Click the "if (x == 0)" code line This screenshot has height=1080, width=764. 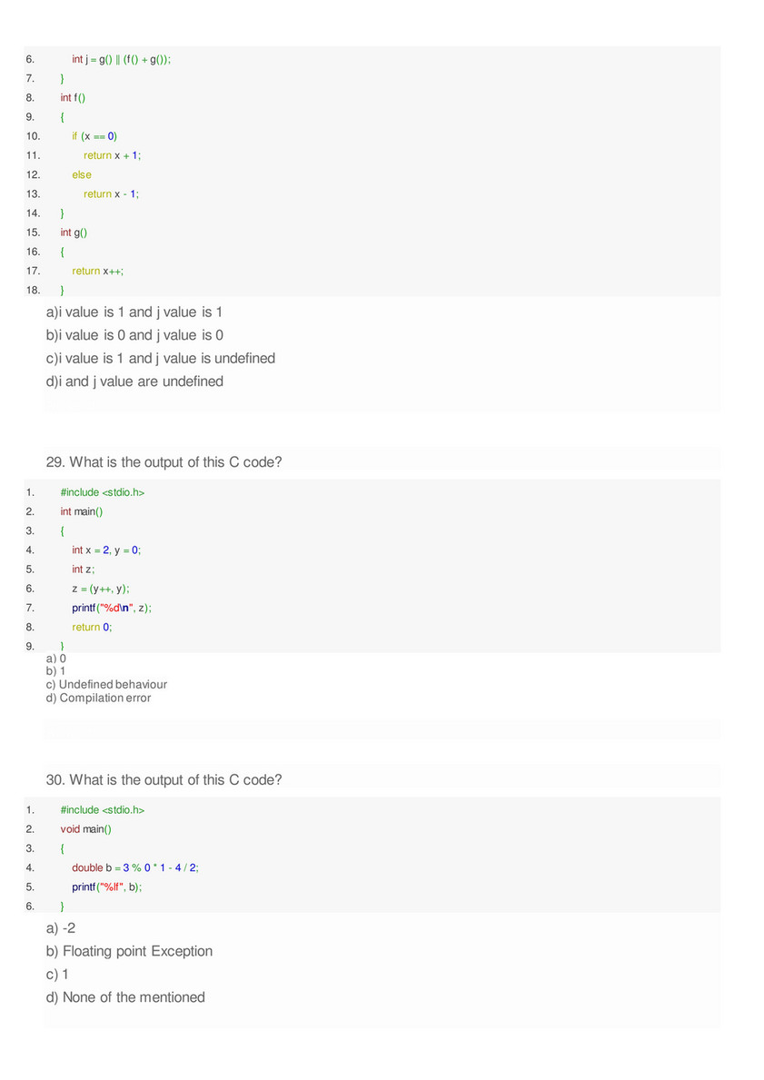[94, 136]
